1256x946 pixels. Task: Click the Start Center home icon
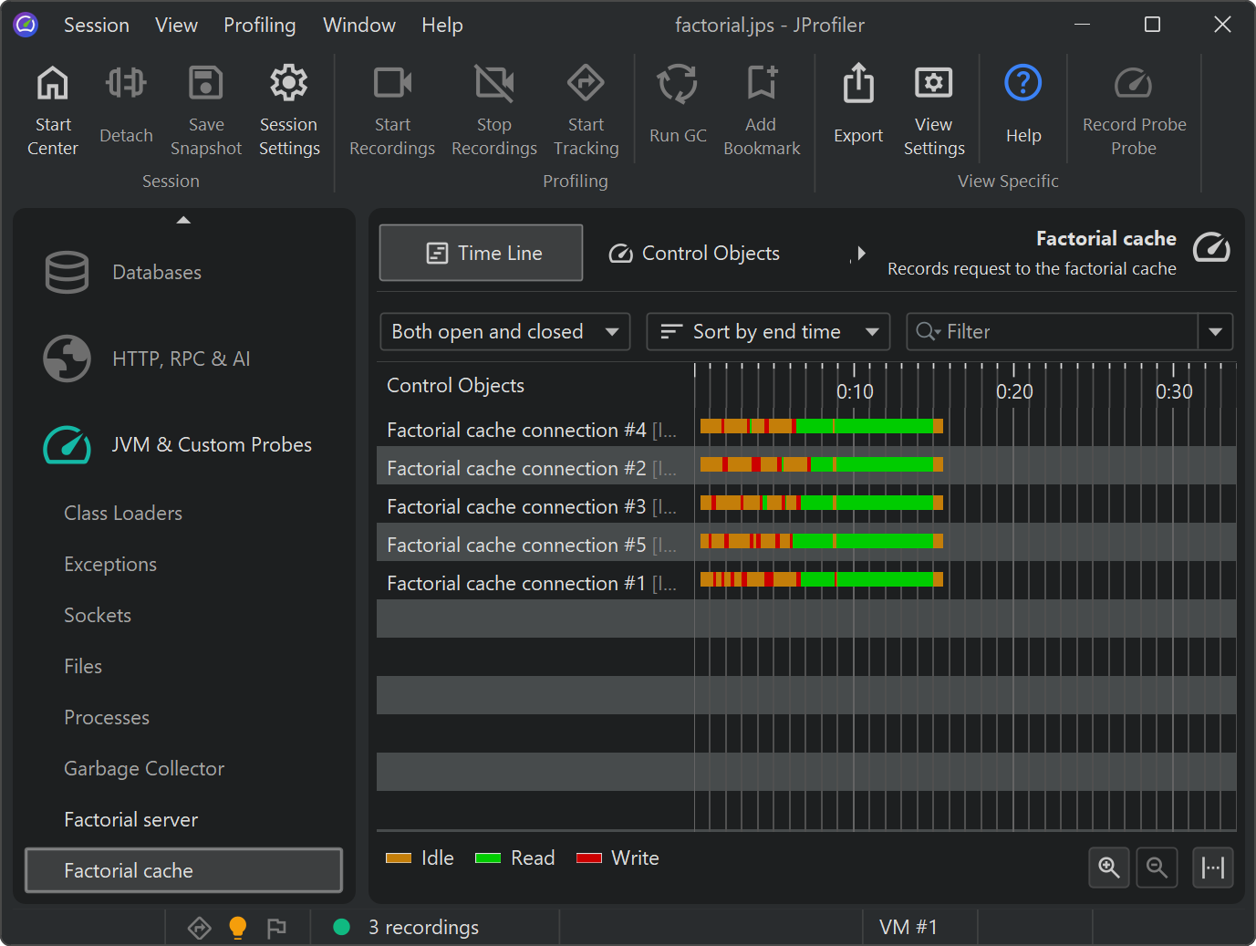point(52,84)
